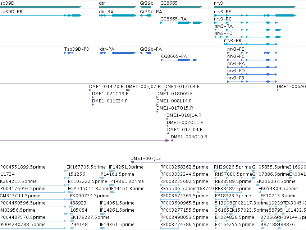
Task: Click the EK103222.5prime EST label
Action: pyautogui.click(x=87, y=181)
